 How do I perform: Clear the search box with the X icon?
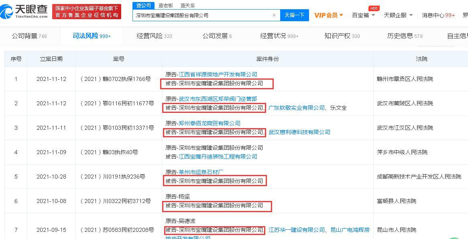tap(274, 16)
